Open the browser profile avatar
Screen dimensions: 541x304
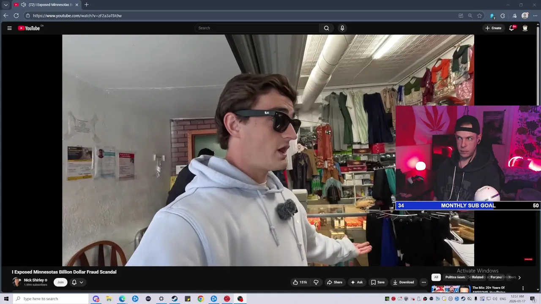click(x=525, y=16)
